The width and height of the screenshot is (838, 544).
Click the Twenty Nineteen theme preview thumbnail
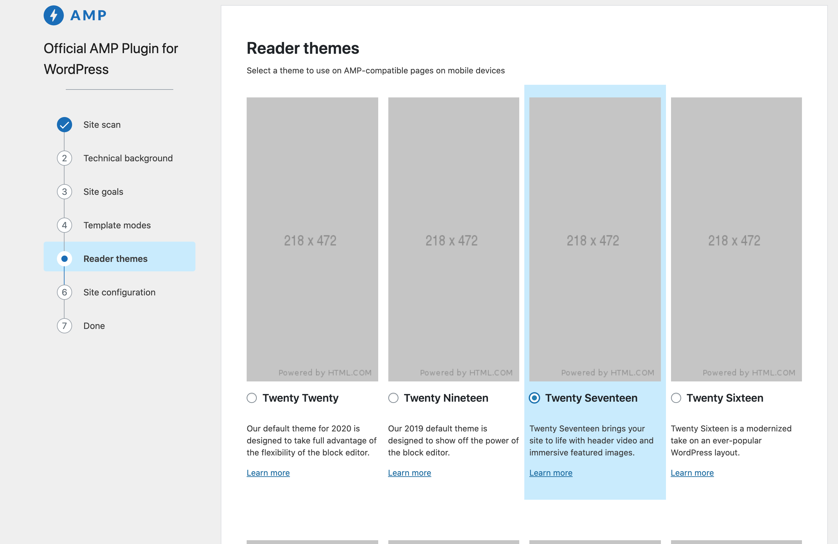[453, 239]
